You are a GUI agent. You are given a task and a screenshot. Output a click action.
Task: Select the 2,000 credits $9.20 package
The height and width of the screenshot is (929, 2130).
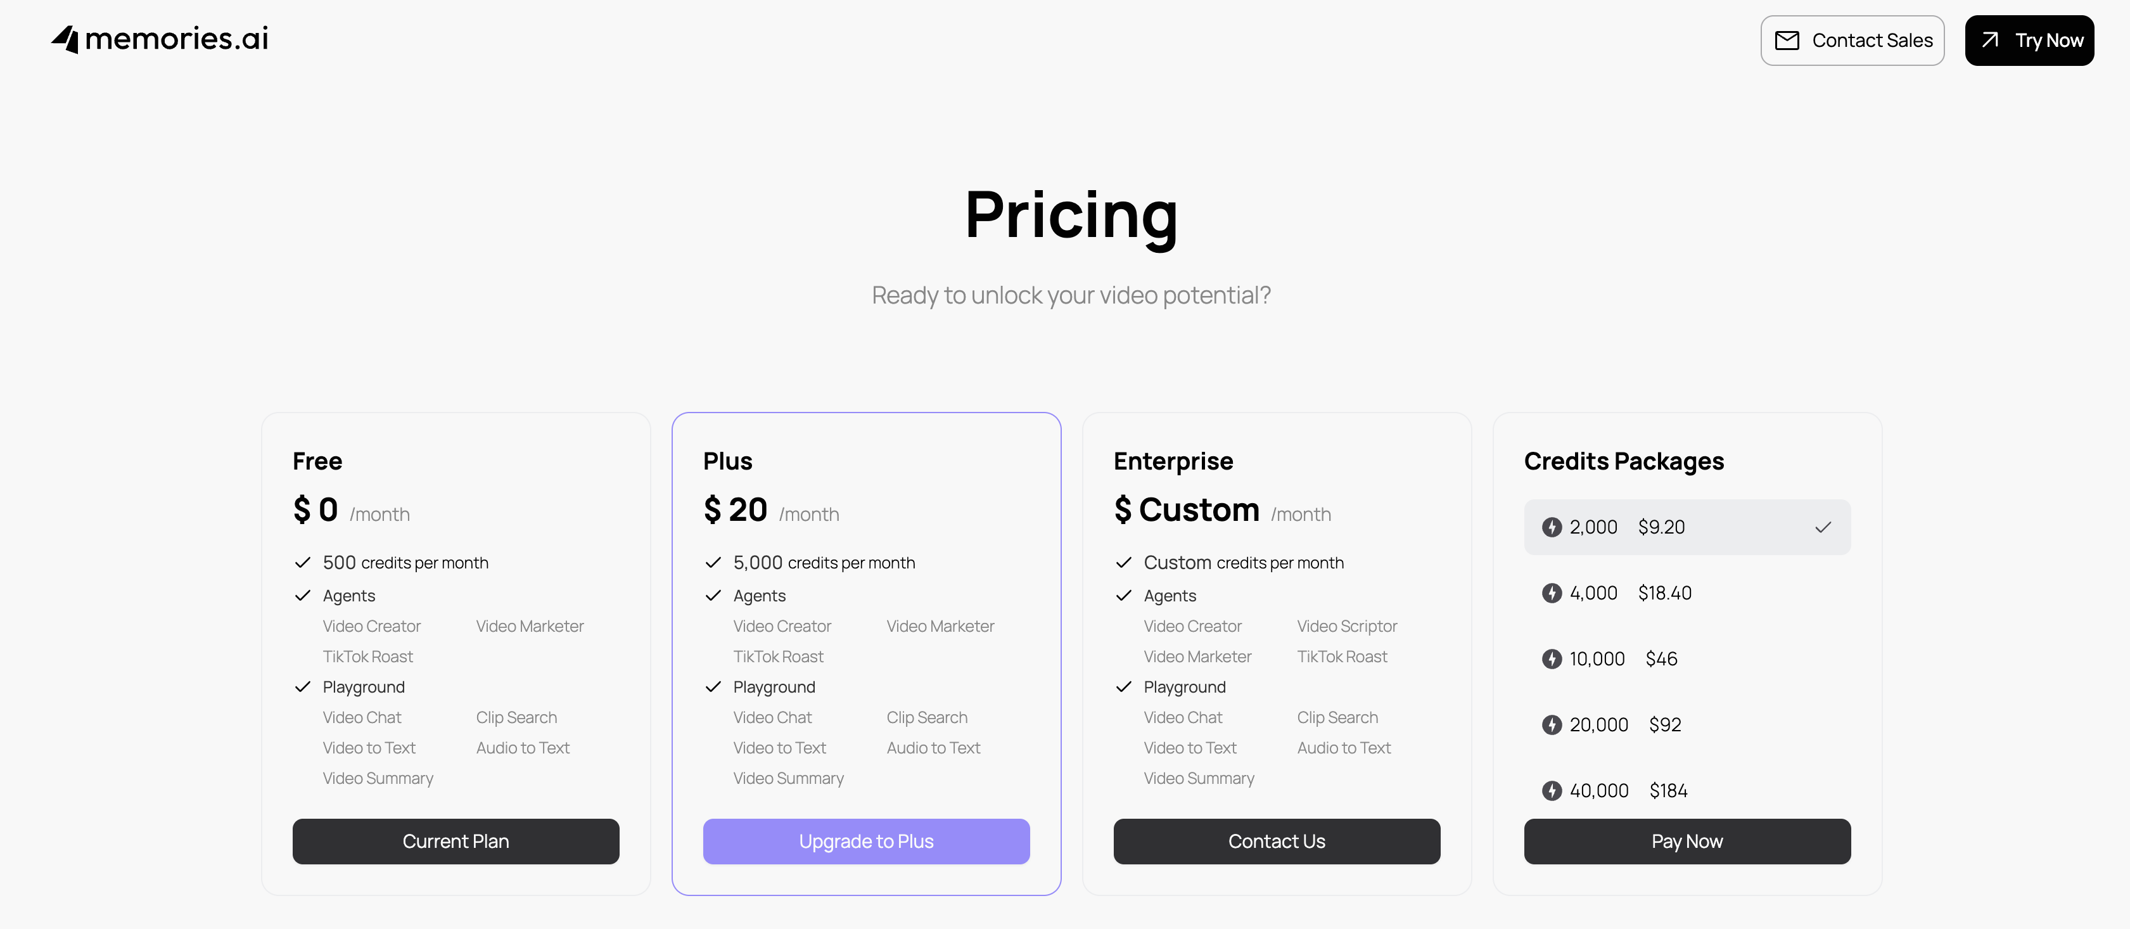[x=1687, y=527]
